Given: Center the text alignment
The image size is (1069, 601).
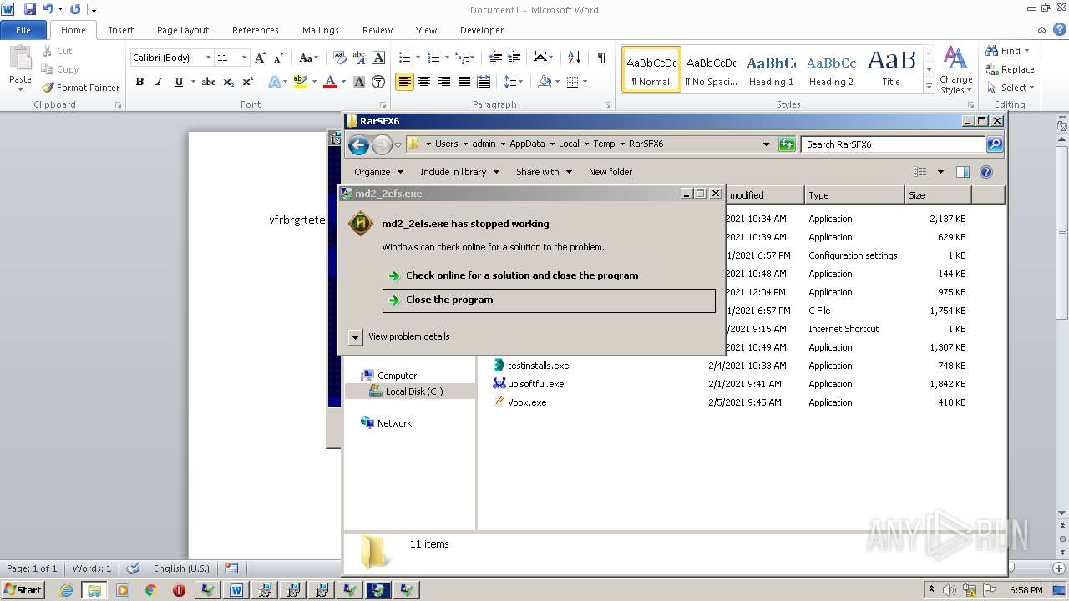Looking at the screenshot, I should (x=424, y=82).
